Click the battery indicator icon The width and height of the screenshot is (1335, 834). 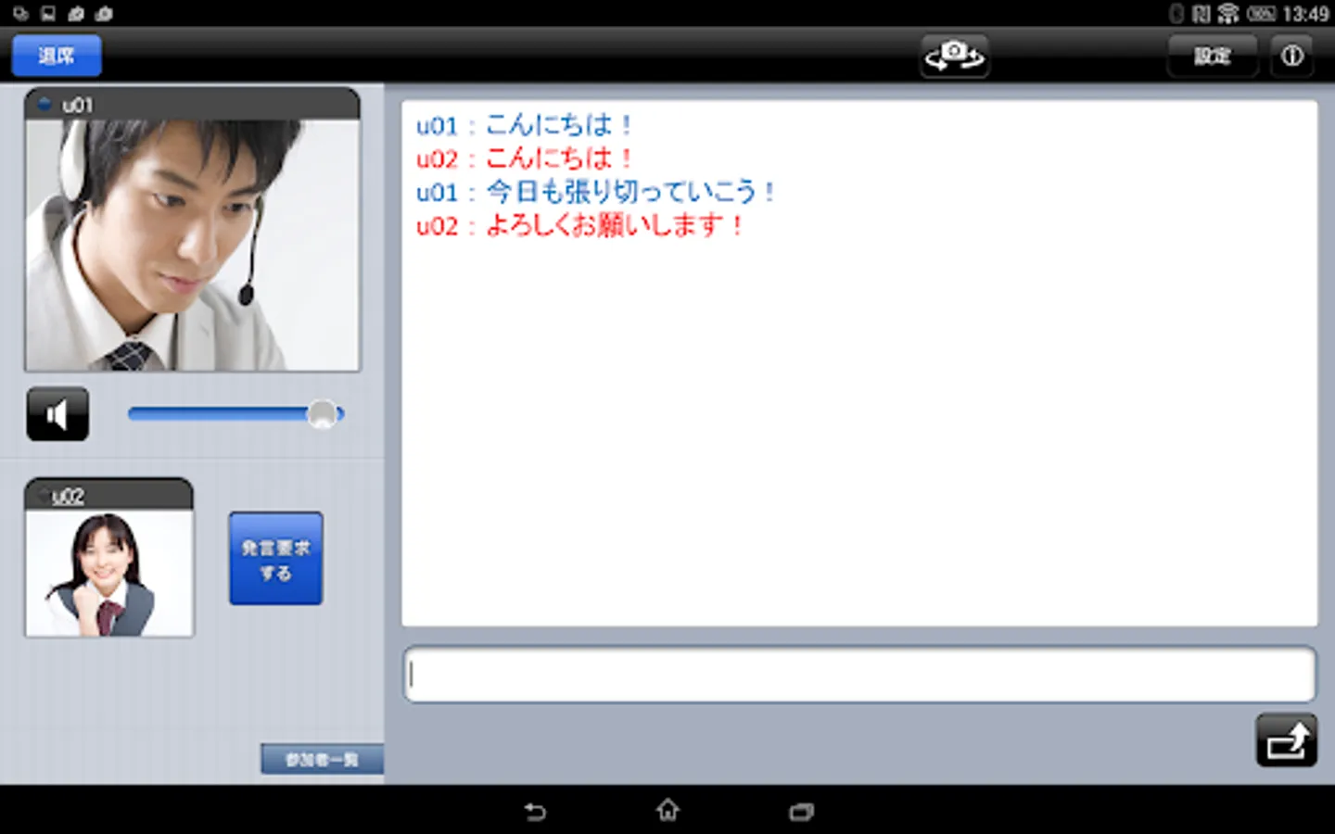click(1261, 13)
